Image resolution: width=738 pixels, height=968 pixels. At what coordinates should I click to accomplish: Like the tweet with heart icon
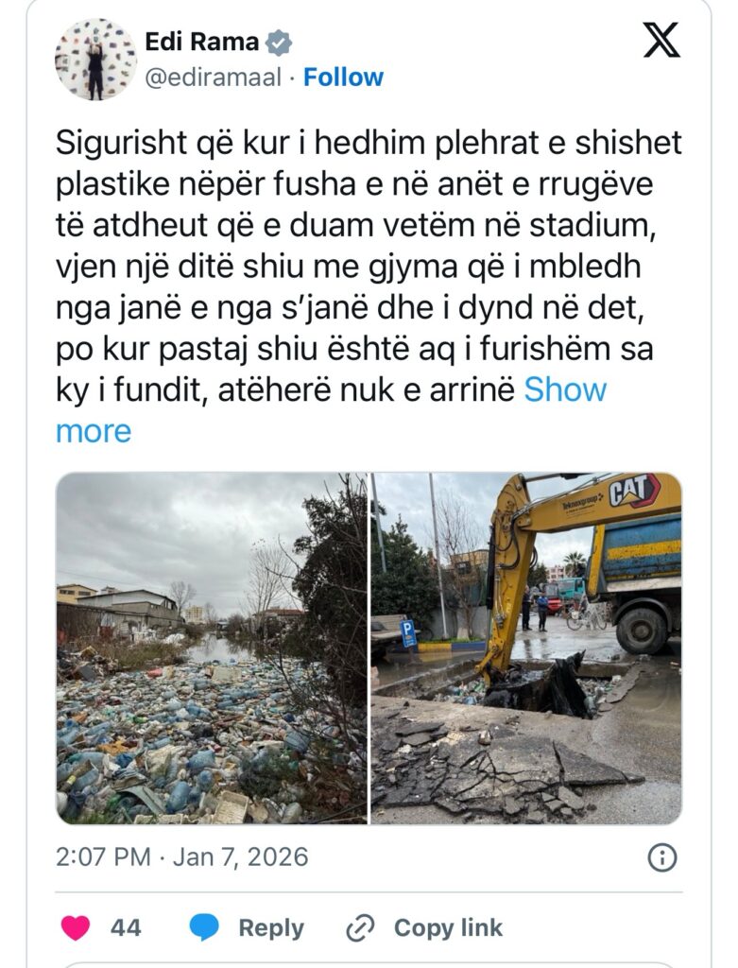coord(76,928)
